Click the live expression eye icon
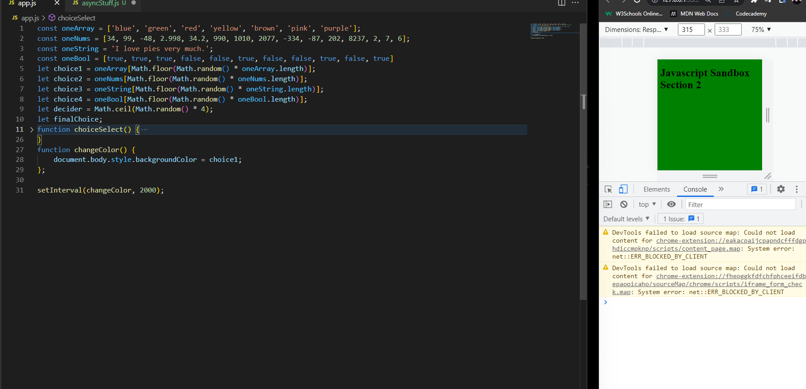The width and height of the screenshot is (806, 389). pos(672,204)
